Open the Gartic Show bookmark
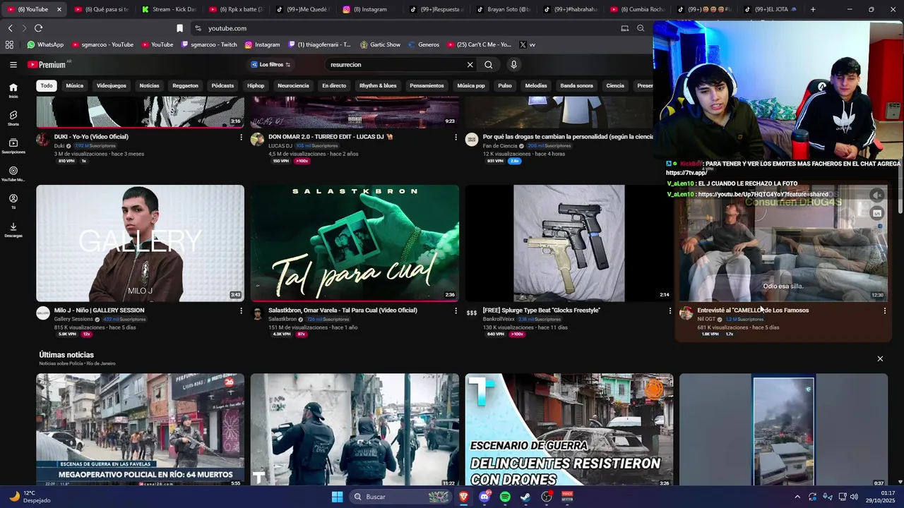Screen dimensions: 904x508 [x=380, y=44]
